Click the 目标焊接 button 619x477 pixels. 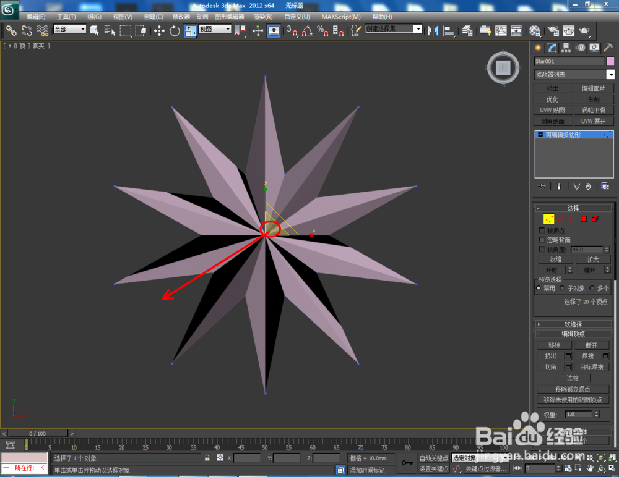click(591, 366)
